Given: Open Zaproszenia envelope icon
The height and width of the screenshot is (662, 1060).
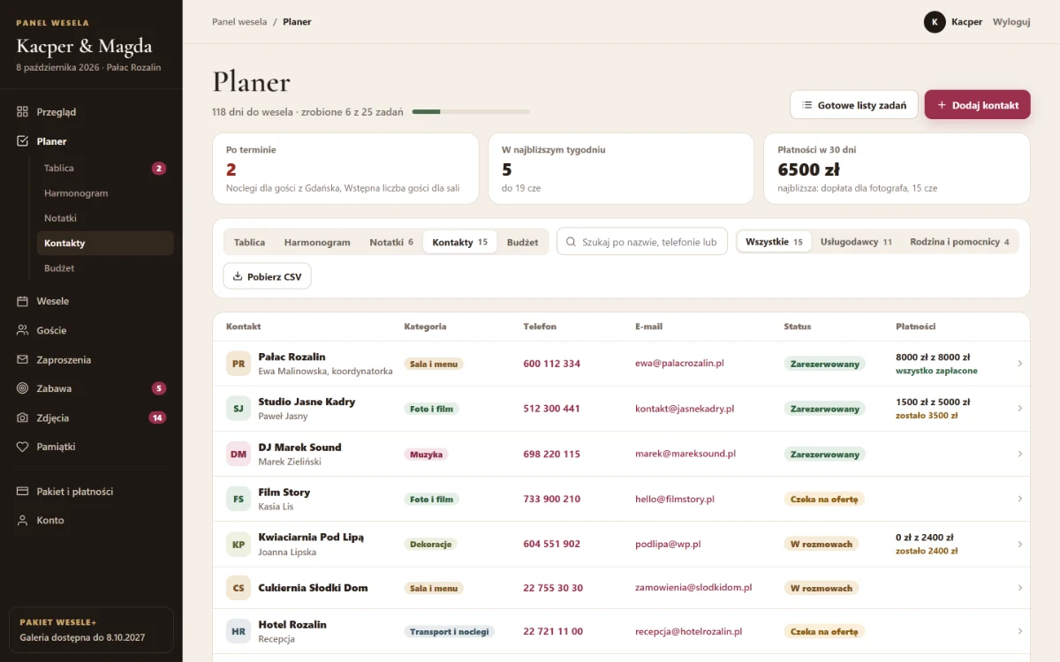Looking at the screenshot, I should (22, 360).
